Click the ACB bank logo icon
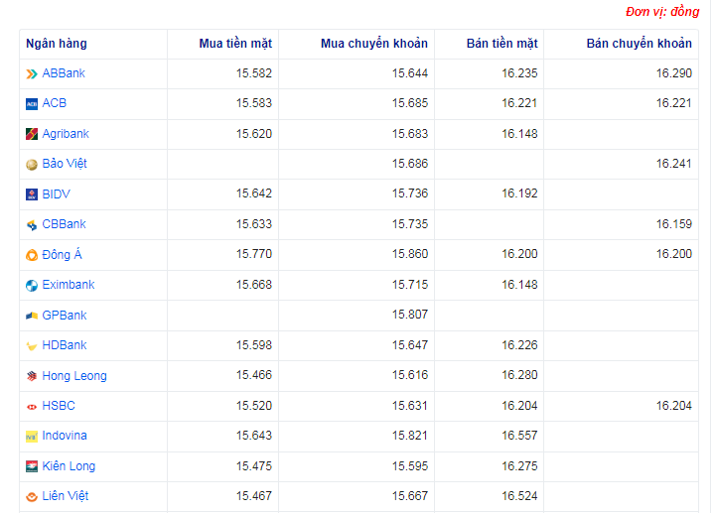715x513 pixels. pyautogui.click(x=32, y=103)
